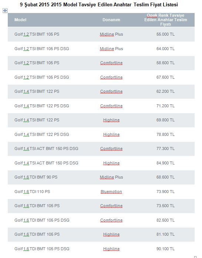Click the table move handle icon
202x258 pixels.
[x=5, y=11]
